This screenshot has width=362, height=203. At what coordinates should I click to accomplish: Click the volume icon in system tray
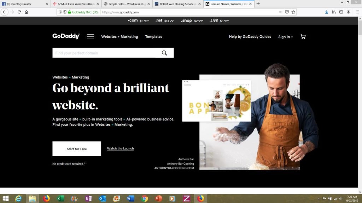pyautogui.click(x=341, y=199)
